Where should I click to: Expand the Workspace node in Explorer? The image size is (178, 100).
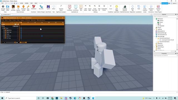click(154, 19)
